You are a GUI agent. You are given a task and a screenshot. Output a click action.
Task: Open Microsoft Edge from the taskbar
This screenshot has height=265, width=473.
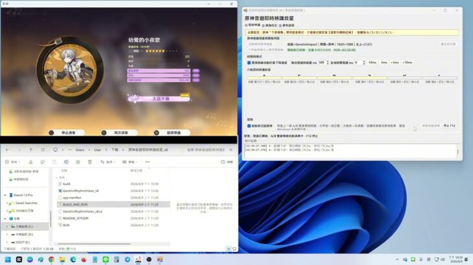pyautogui.click(x=73, y=259)
